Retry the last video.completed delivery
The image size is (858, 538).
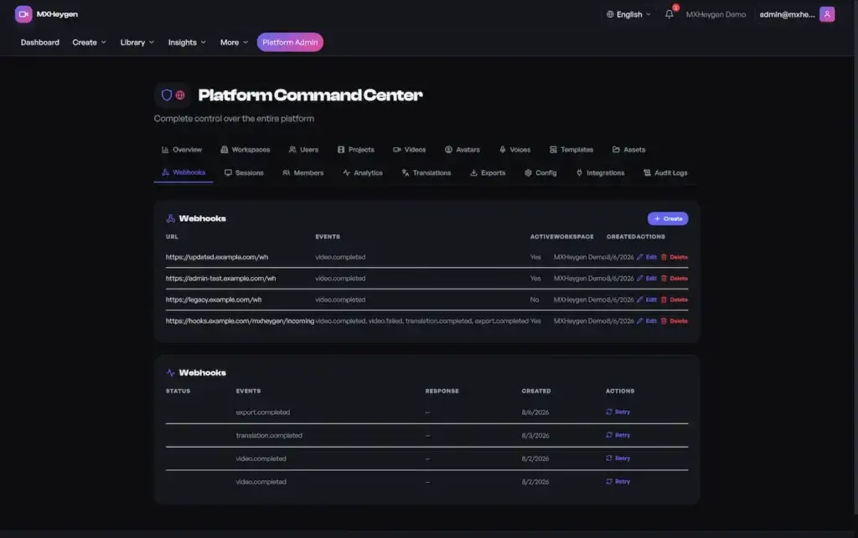[x=618, y=481]
